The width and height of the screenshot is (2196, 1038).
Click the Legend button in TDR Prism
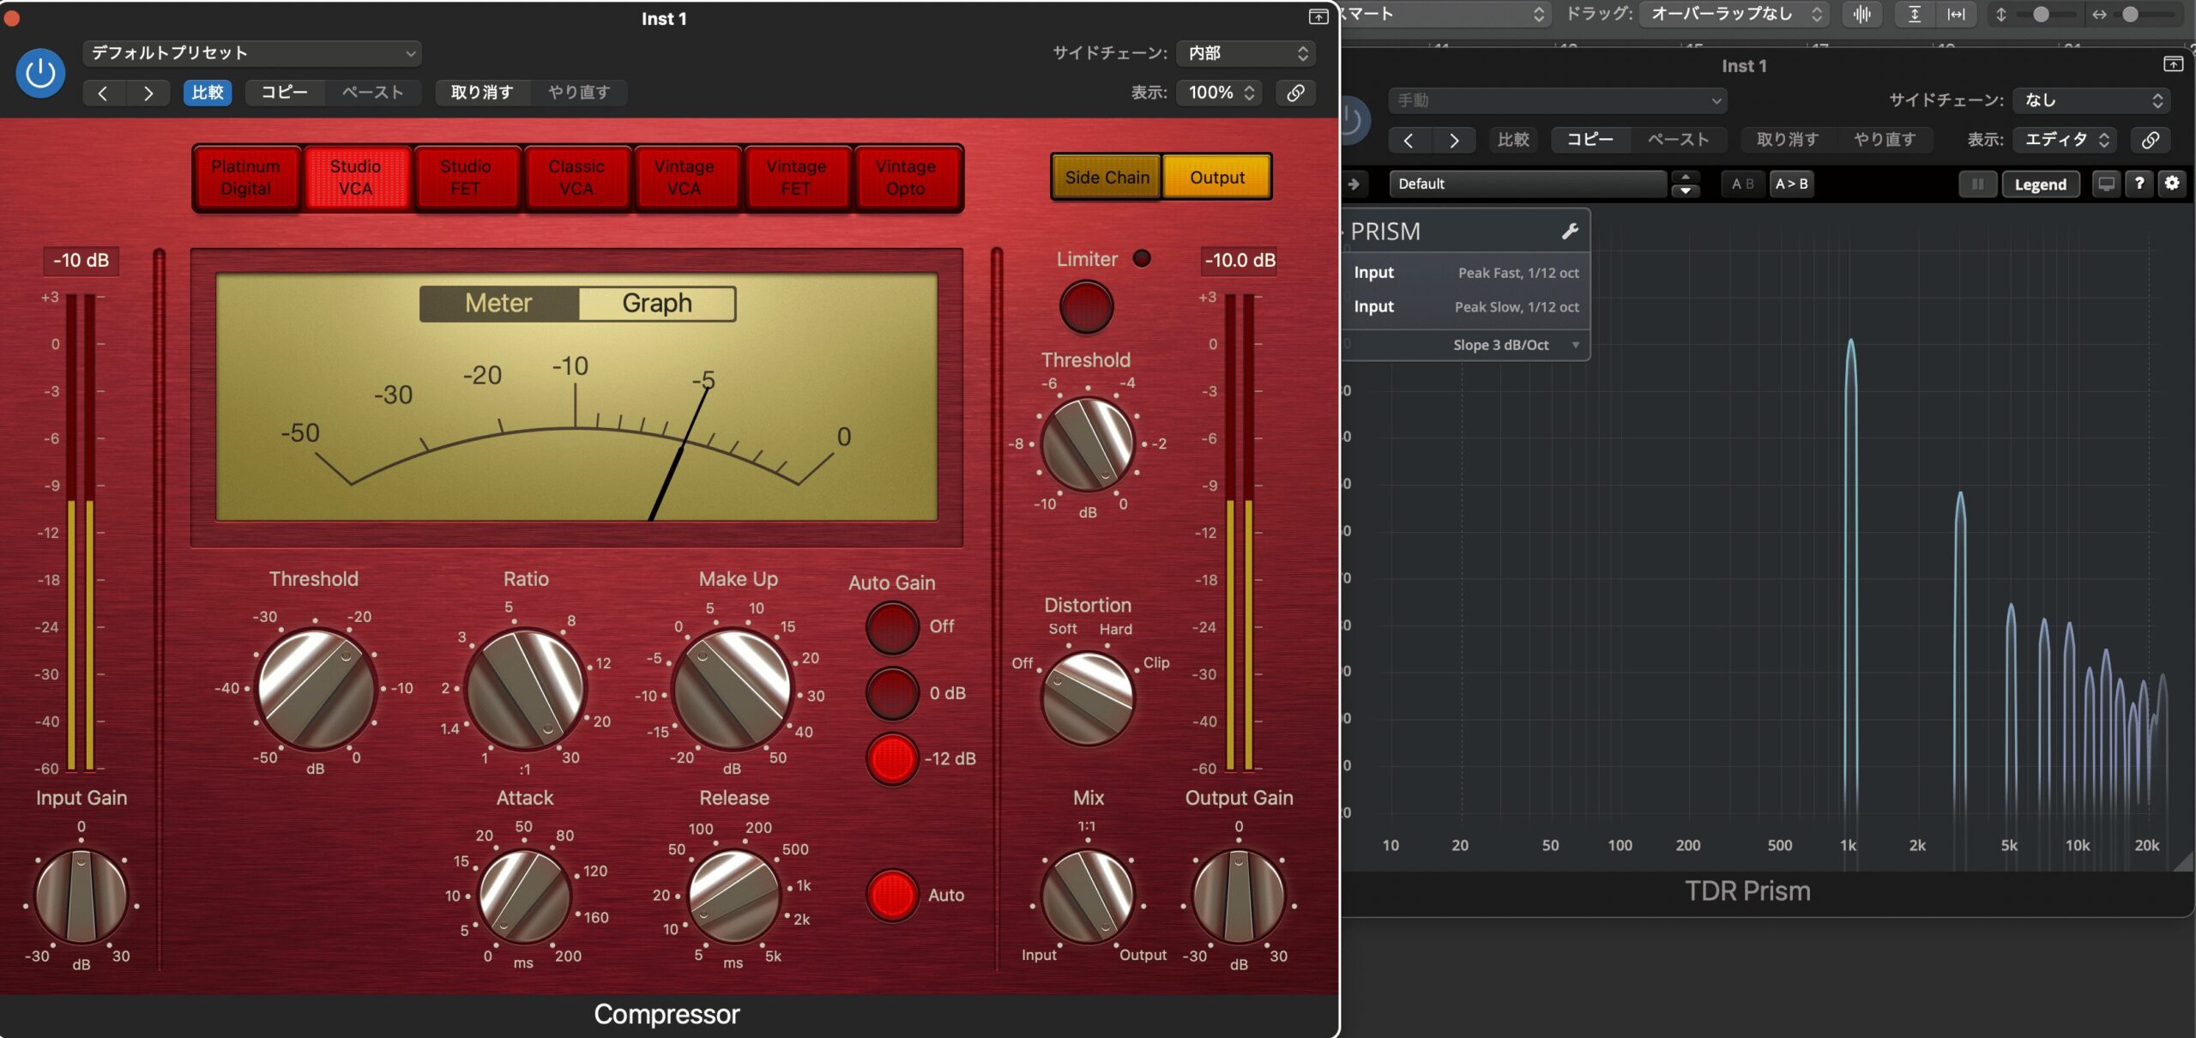(2040, 184)
